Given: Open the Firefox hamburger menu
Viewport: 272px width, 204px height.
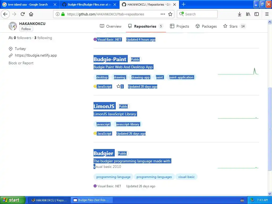Looking at the screenshot, I should click(x=267, y=14).
